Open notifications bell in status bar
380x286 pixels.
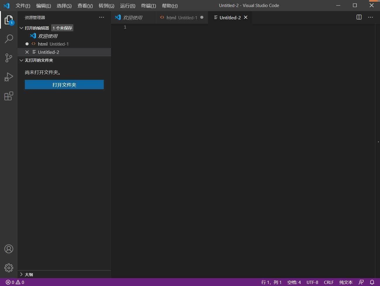pyautogui.click(x=372, y=282)
